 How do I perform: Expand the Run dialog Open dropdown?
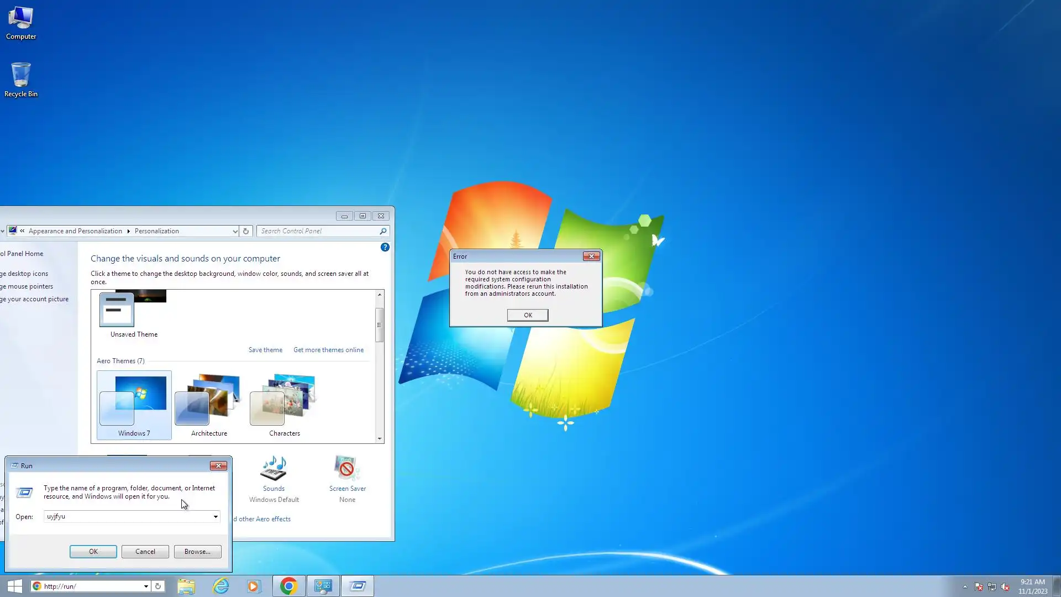click(216, 517)
